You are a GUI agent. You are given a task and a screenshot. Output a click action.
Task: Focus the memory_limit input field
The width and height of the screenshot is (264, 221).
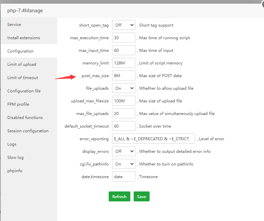(x=123, y=63)
